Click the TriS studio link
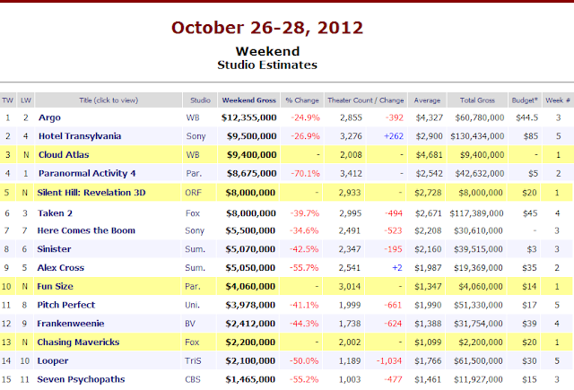Image resolution: width=574 pixels, height=390 pixels. [x=193, y=360]
